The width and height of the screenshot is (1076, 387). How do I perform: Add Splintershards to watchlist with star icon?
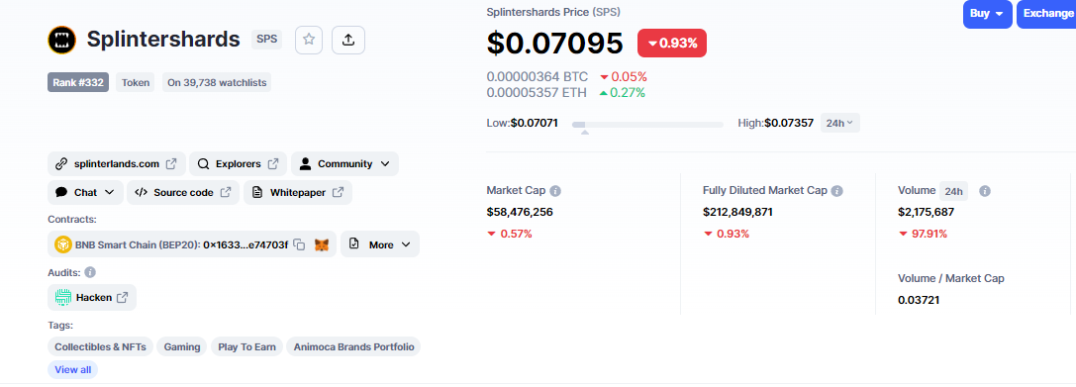(x=309, y=40)
